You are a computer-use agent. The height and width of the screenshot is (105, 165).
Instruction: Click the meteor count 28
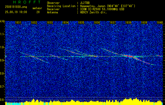click(x=38, y=12)
